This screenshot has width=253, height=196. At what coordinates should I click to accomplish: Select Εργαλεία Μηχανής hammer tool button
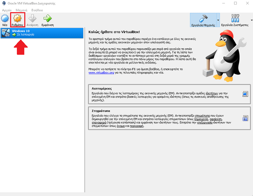(203, 20)
